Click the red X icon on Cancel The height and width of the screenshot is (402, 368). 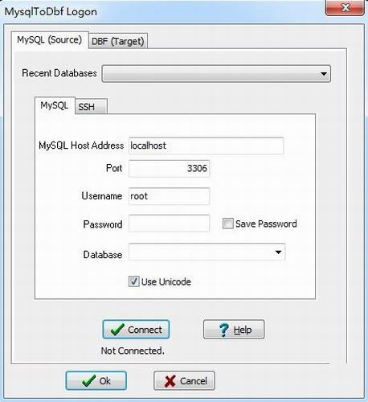[170, 381]
